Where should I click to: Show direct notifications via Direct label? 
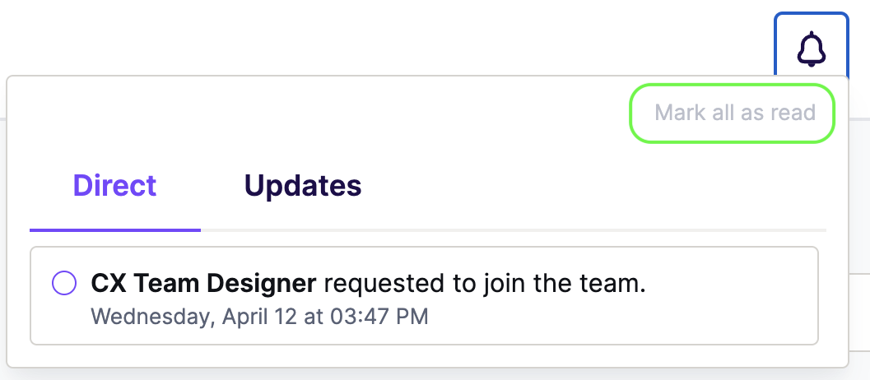click(115, 185)
